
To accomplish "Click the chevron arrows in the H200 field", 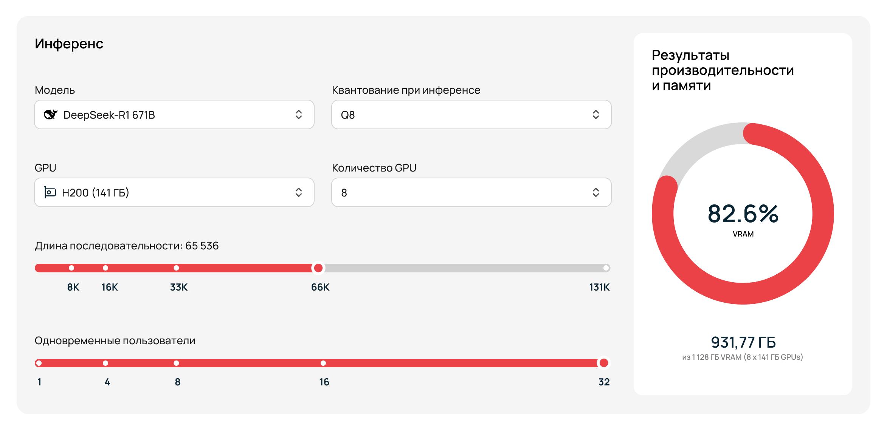I will click(x=298, y=192).
